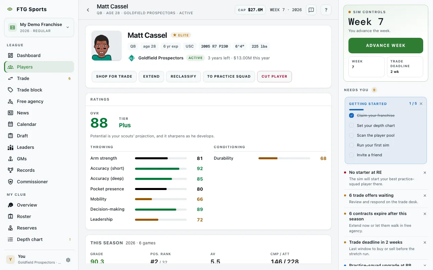The height and width of the screenshot is (270, 433).
Task: Click the Reserves icon
Action: click(x=10, y=228)
